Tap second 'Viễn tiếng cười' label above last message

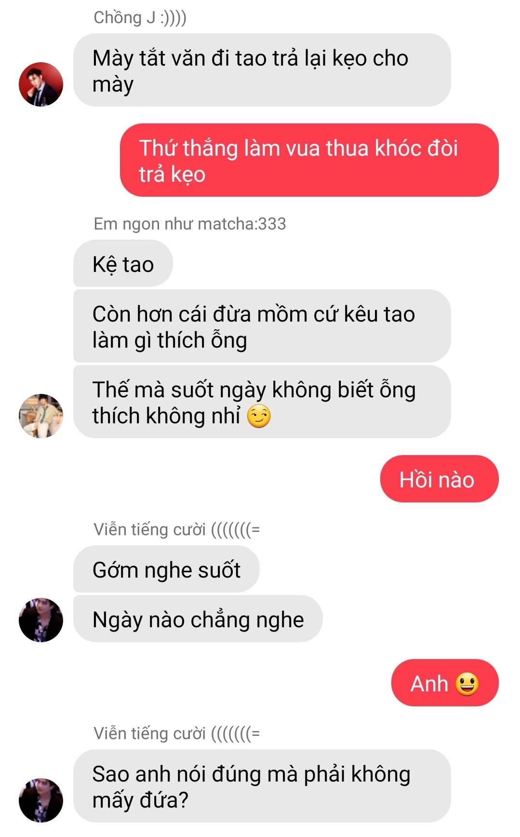[x=177, y=733]
